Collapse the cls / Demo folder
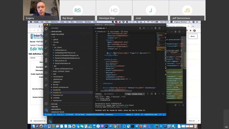229x129 pixels. [x=58, y=48]
